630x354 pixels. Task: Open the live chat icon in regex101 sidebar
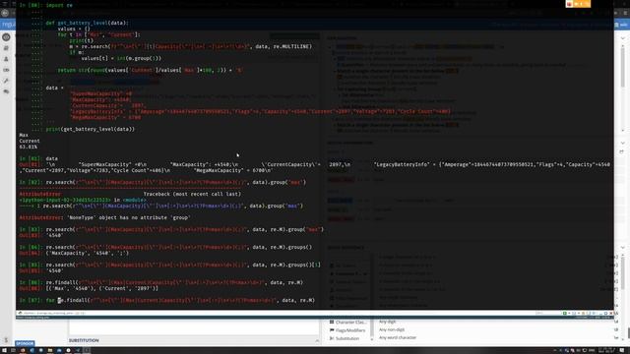pos(6,91)
